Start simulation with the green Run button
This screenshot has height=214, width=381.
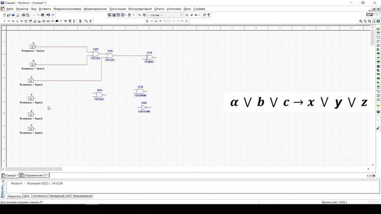pyautogui.click(x=147, y=21)
